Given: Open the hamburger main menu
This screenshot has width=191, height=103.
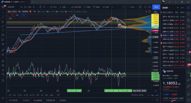Looking at the screenshot, I should pos(3,7).
